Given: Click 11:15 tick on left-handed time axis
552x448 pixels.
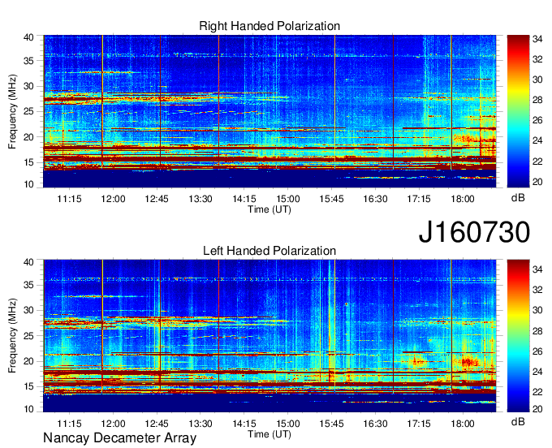Looking at the screenshot, I should (69, 424).
